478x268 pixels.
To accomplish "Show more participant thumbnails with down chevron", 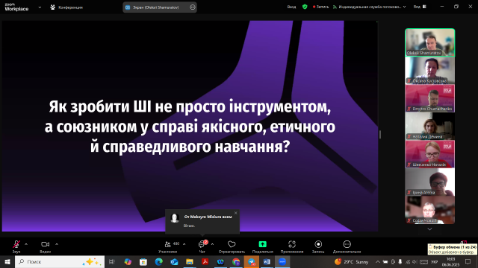I will tap(429, 229).
